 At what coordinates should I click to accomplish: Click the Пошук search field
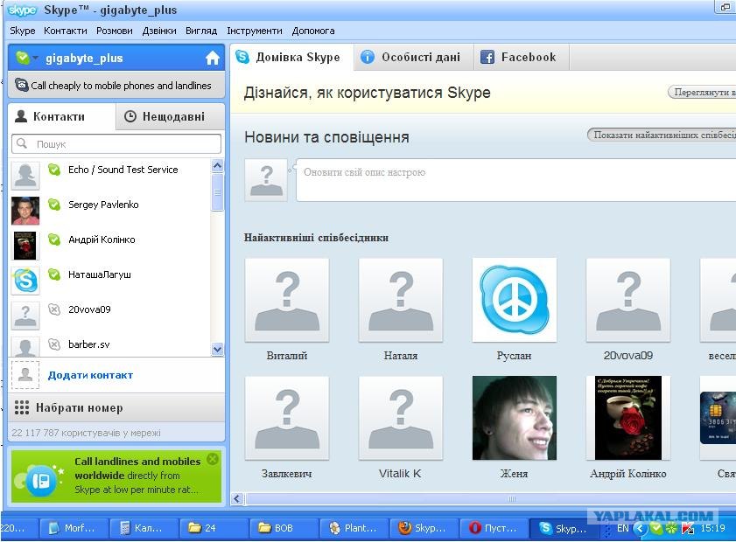(116, 144)
